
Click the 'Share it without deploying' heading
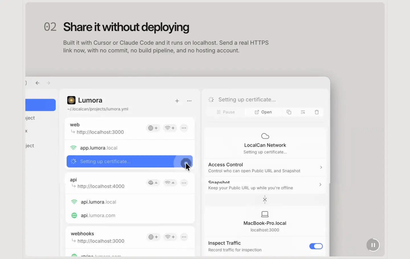point(126,27)
